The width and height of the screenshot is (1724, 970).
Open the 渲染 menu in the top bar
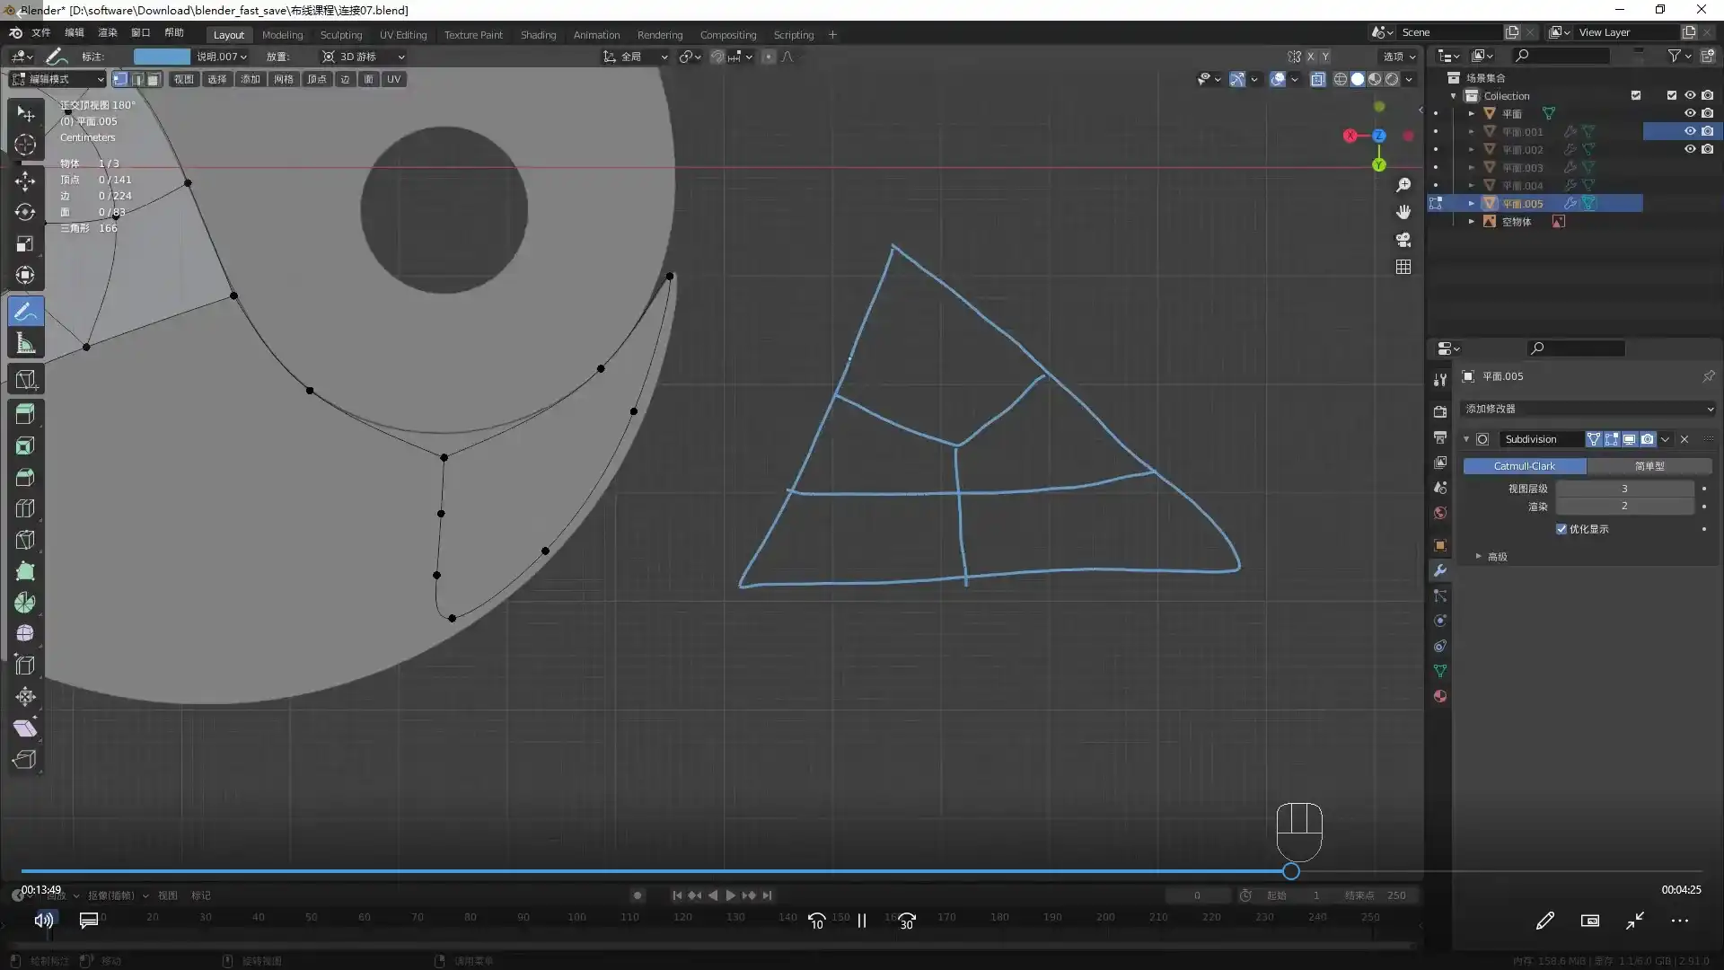[x=107, y=32]
